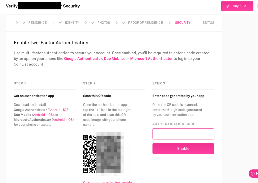Open the Duo Mobile link in description
Screen dimensions: 258x183
click(x=114, y=59)
